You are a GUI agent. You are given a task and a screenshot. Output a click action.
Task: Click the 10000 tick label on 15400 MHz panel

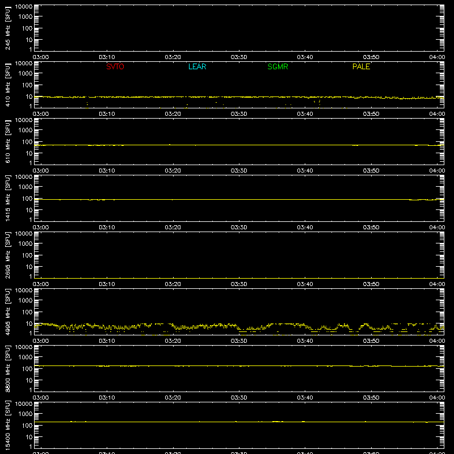24,404
